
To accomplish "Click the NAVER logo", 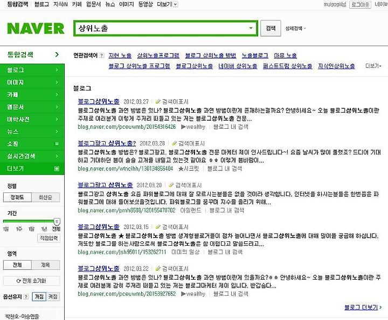I will tap(36, 28).
